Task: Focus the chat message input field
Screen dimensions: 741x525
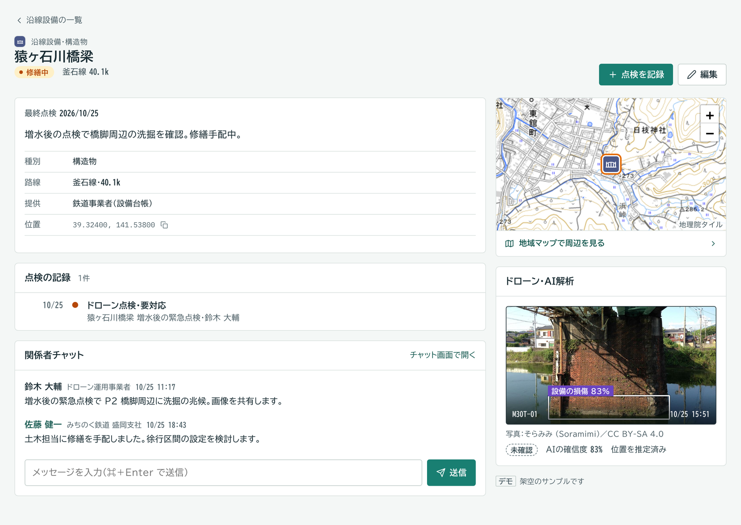Action: 223,473
